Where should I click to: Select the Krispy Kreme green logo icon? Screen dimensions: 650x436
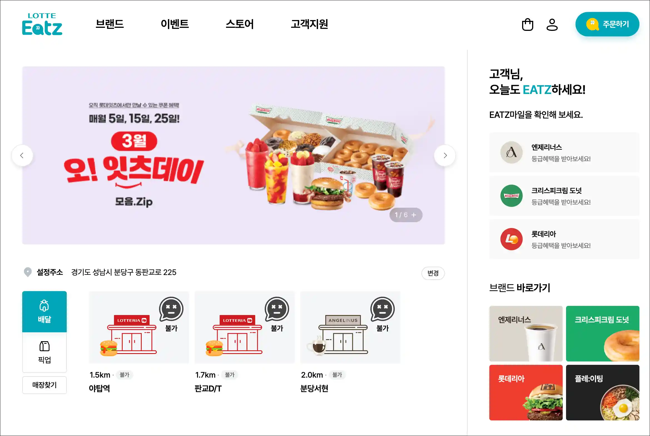coord(511,196)
